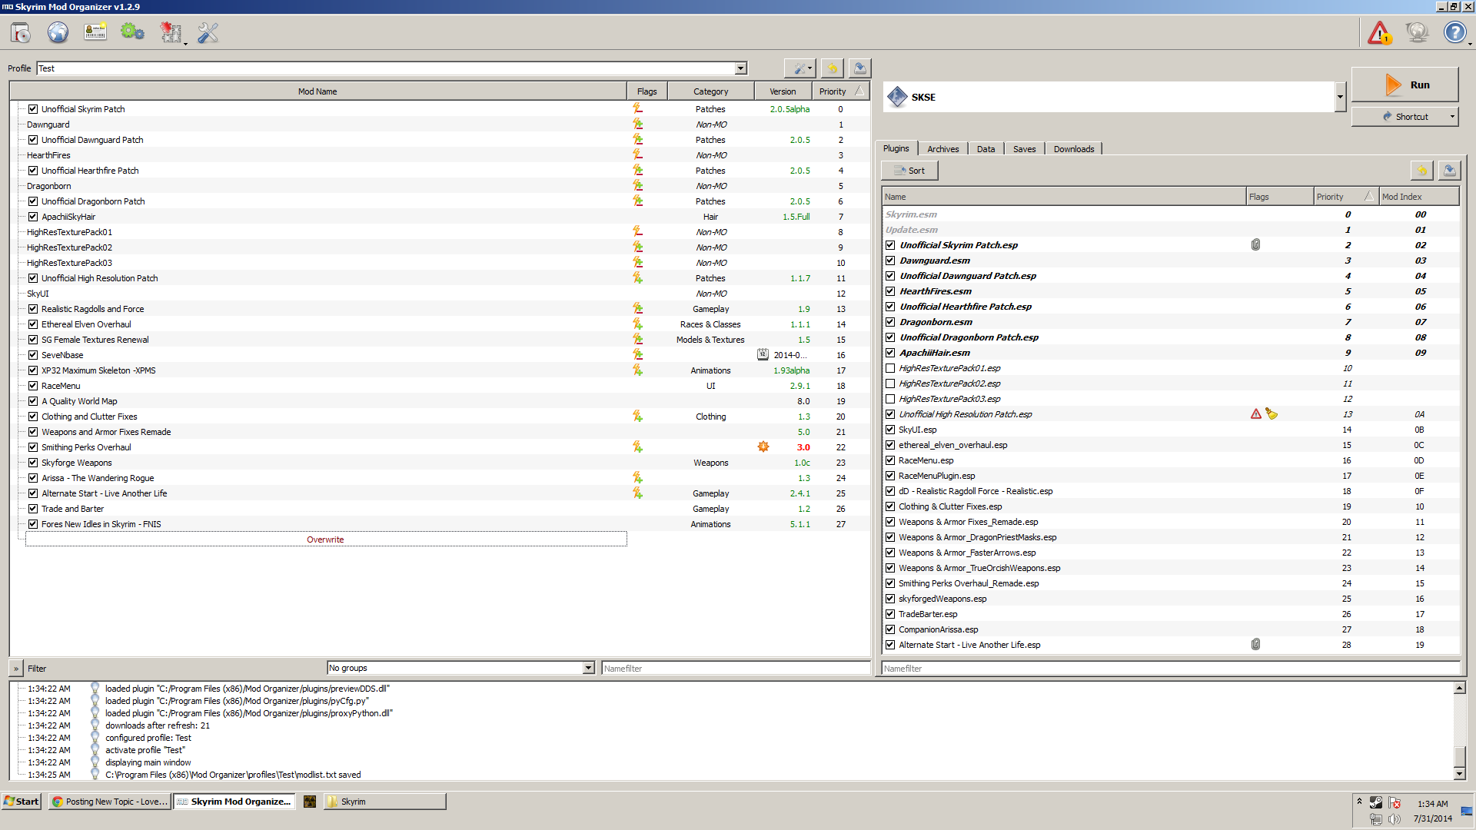The height and width of the screenshot is (830, 1476).
Task: Click lightbulb icon on 'displaying main window' log
Action: pyautogui.click(x=95, y=762)
